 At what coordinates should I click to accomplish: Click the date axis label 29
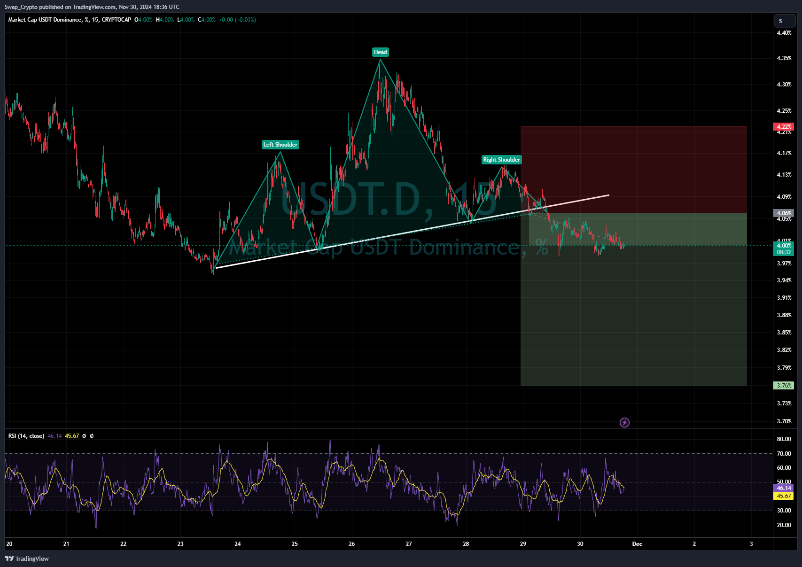click(523, 544)
